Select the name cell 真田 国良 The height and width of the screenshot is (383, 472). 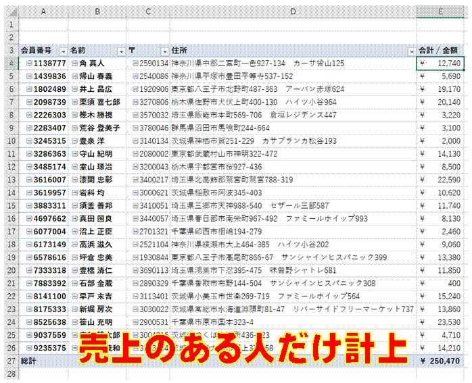97,218
